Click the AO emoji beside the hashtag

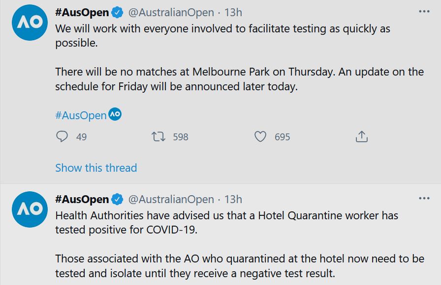click(x=115, y=115)
